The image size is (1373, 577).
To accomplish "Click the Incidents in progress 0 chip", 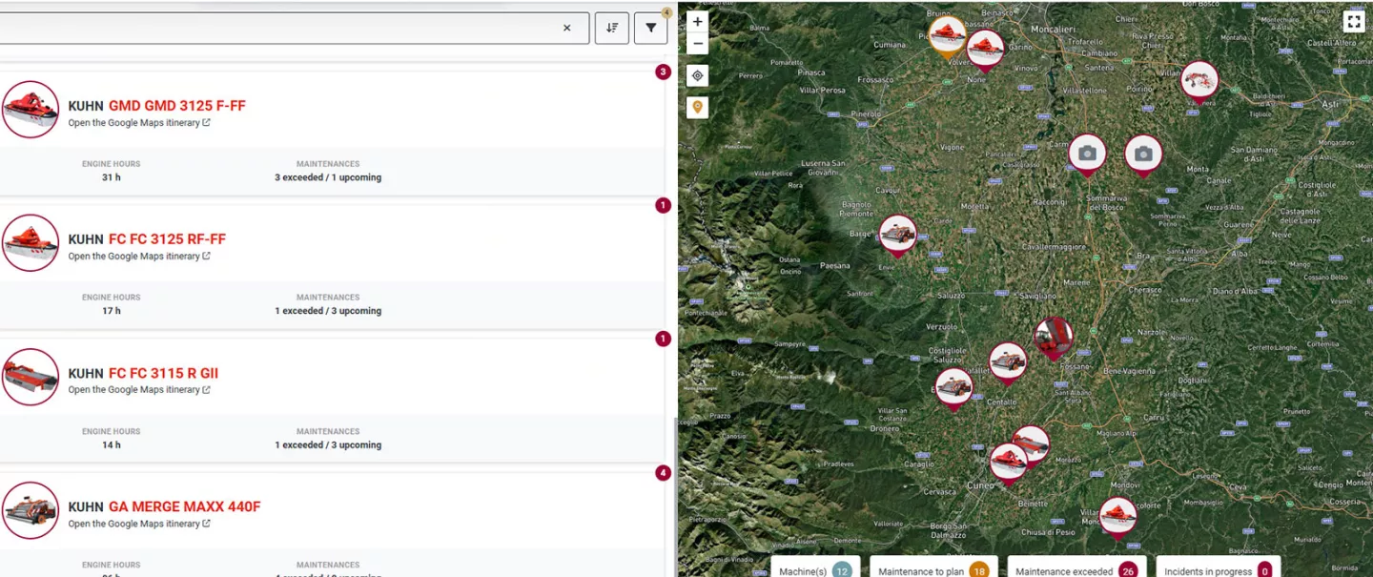I will (x=1218, y=569).
